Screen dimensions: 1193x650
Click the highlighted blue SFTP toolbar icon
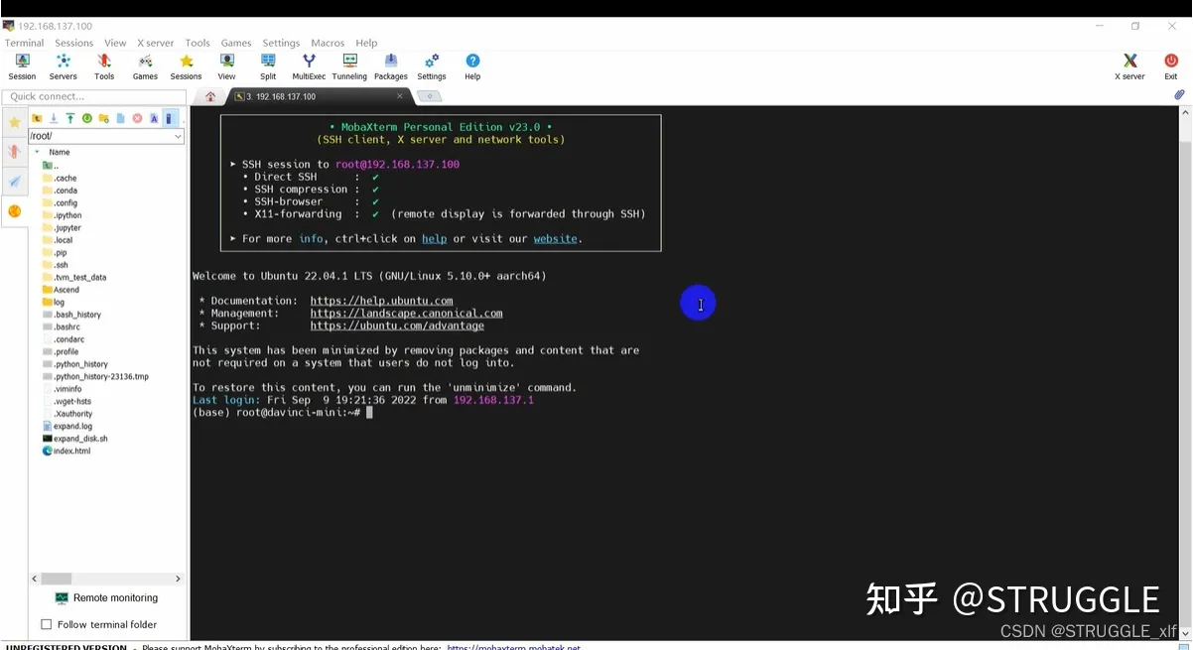170,118
